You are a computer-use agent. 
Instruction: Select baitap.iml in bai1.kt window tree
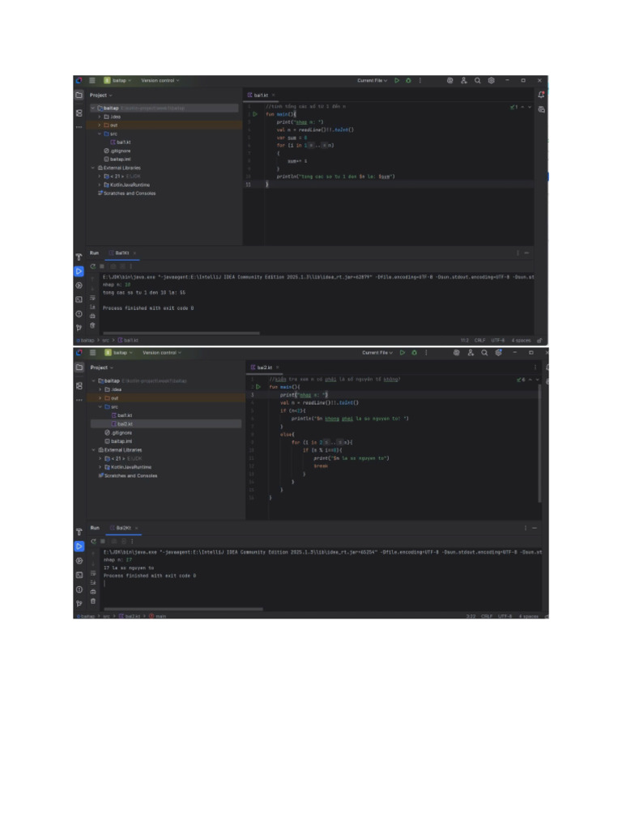click(x=117, y=159)
